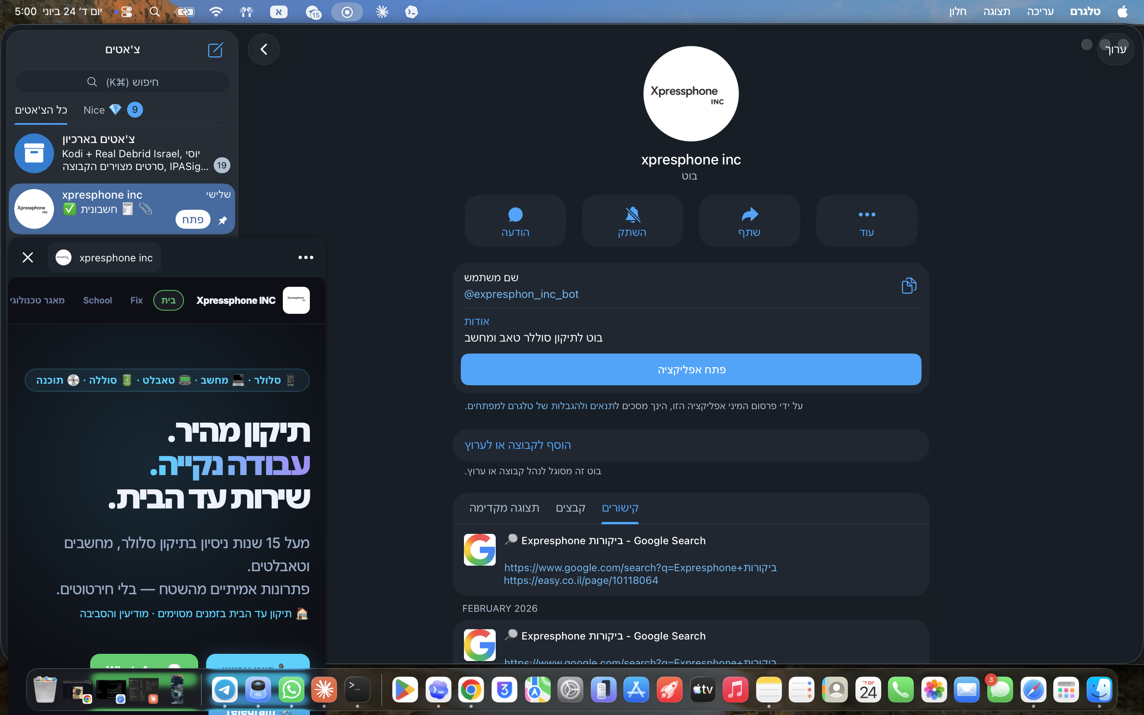1144x715 pixels.
Task: Open Terminal from the Dock
Action: tap(357, 690)
